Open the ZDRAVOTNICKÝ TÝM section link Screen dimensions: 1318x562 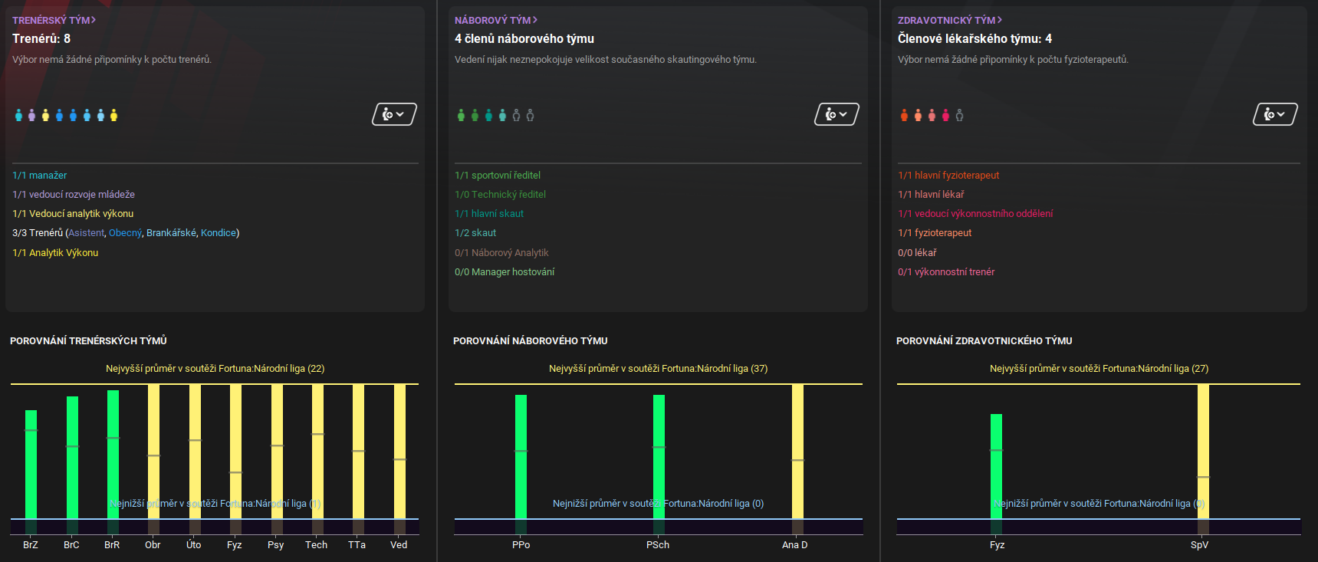click(950, 20)
